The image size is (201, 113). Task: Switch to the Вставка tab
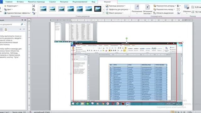pos(20,2)
